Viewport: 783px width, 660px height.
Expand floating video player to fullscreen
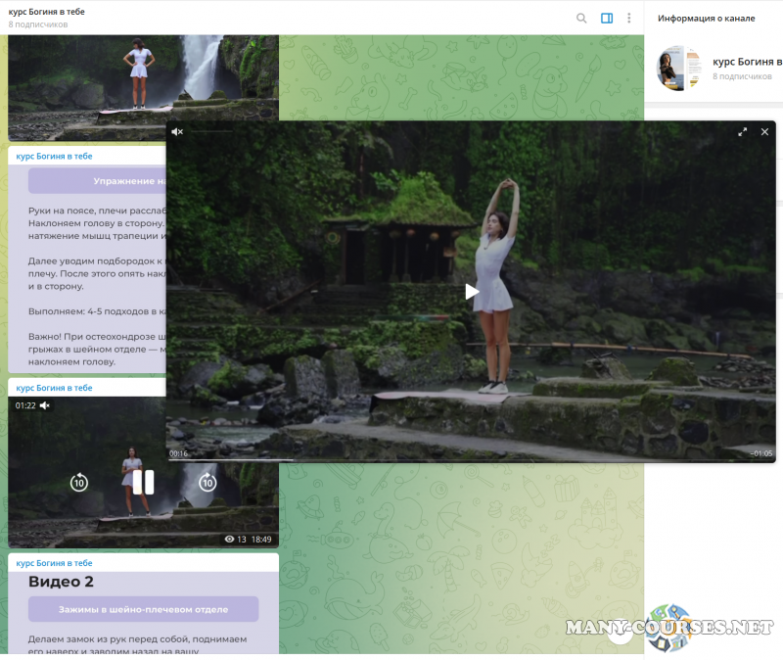click(x=742, y=131)
